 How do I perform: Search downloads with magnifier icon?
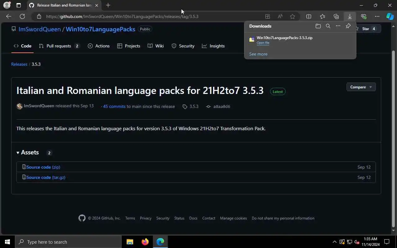click(x=328, y=26)
